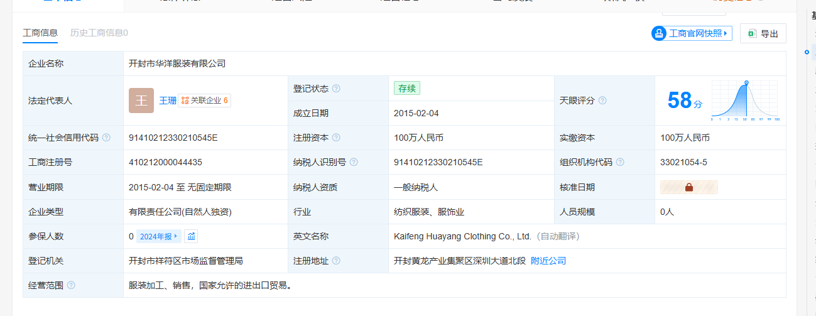The image size is (816, 316).
Task: Click the help icon next to 经营范围
Action: (x=71, y=285)
